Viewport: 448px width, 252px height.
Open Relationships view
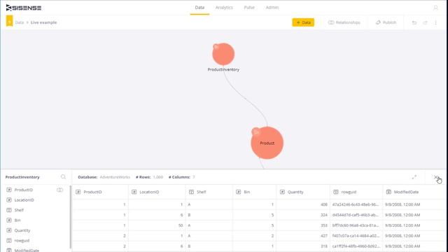coord(344,22)
